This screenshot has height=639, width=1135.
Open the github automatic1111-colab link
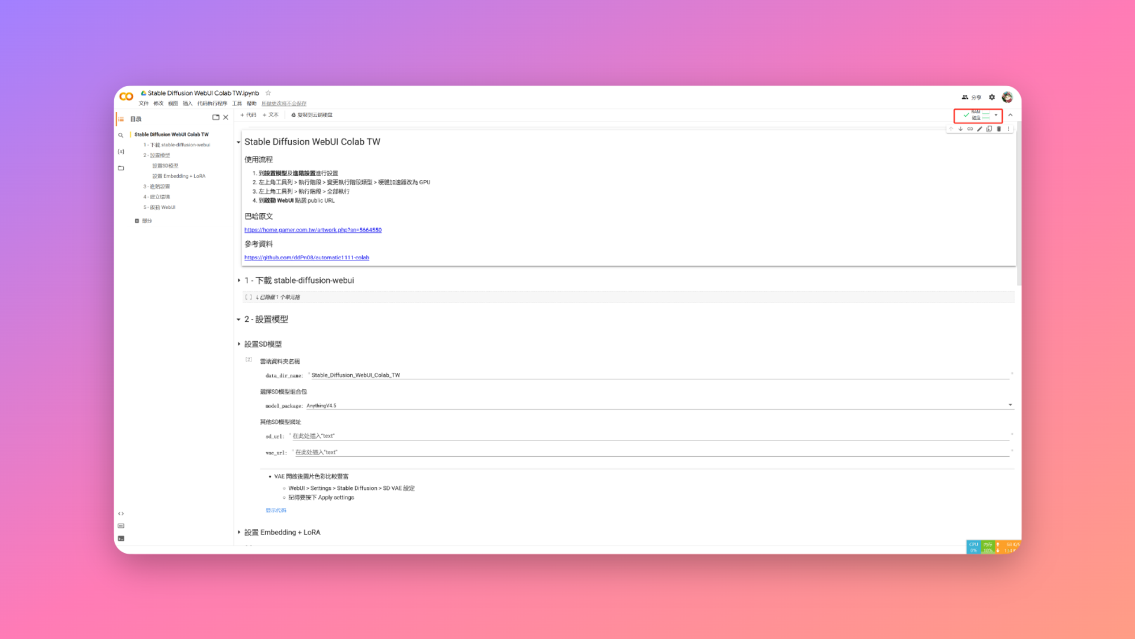point(306,258)
